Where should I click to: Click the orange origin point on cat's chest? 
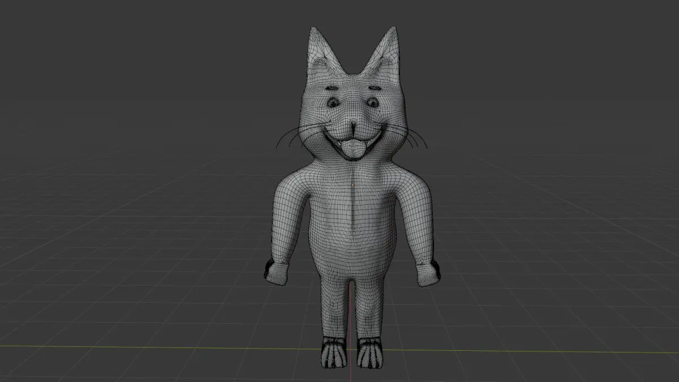[352, 184]
